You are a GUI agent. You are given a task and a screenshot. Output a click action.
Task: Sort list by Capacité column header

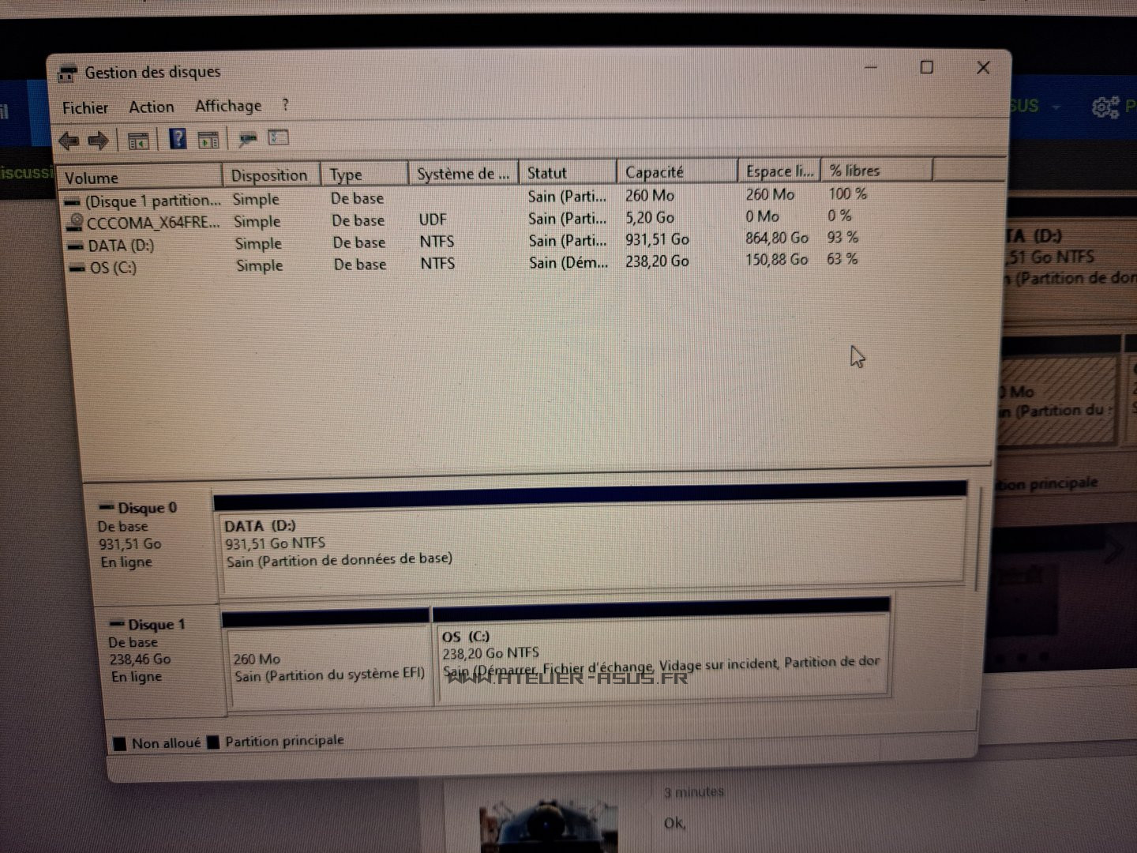point(654,172)
